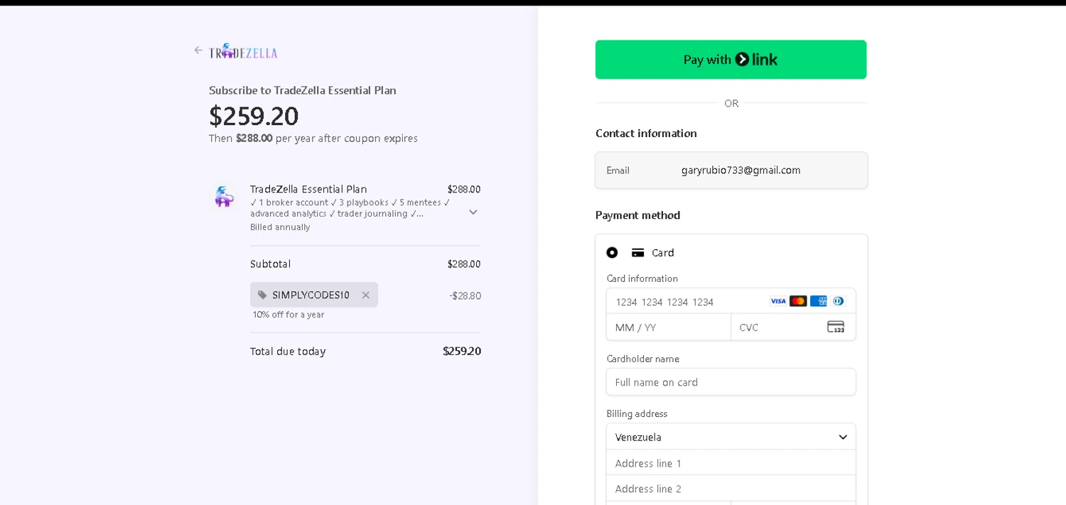The width and height of the screenshot is (1066, 505).
Task: Click the Subtotal label
Action: point(270,264)
